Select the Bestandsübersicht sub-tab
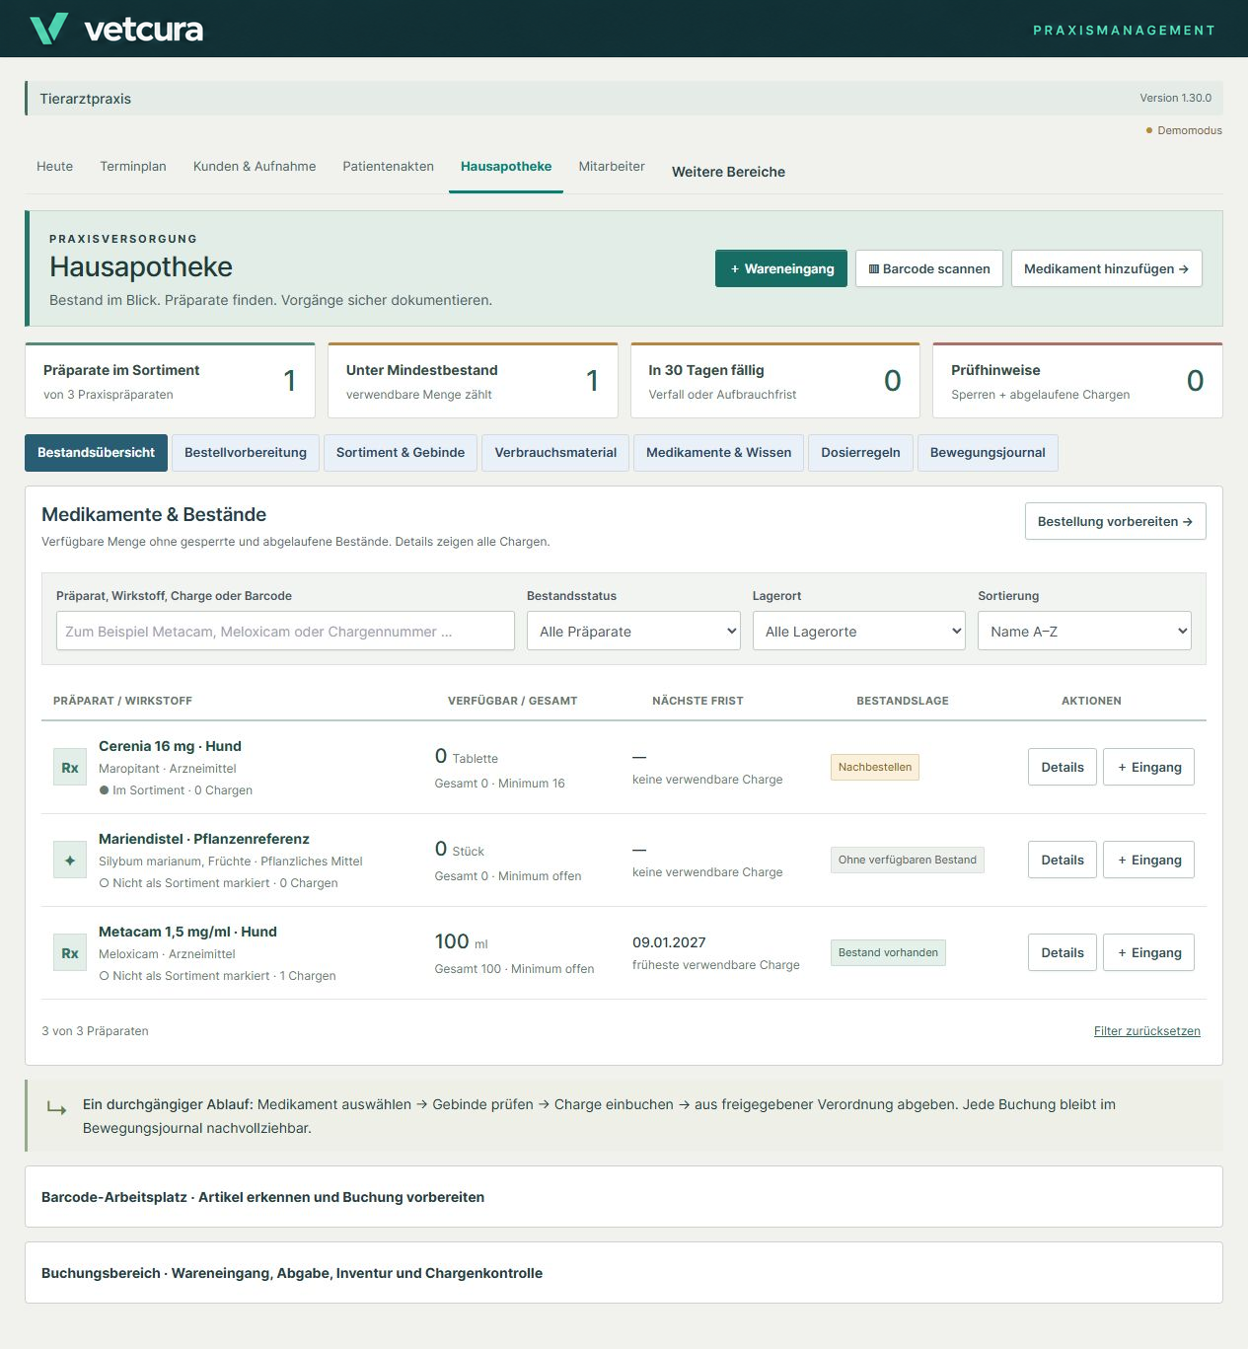Screen dimensions: 1248x1349 coord(96,453)
